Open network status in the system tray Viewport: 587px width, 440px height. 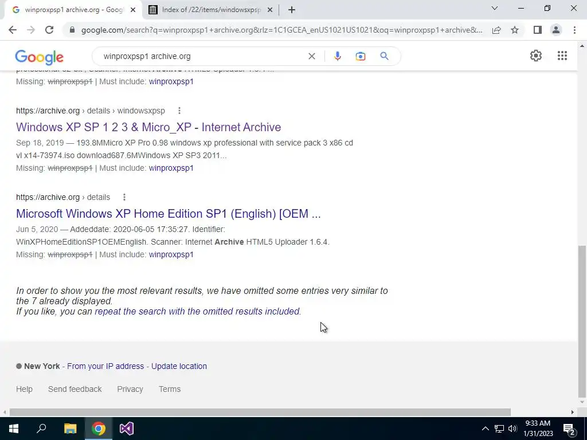tap(499, 429)
